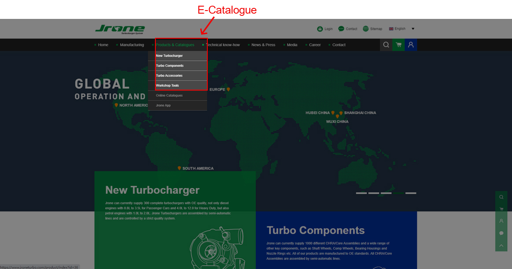Open the New Turbocharger heading in the green card
The width and height of the screenshot is (512, 269).
click(x=152, y=190)
